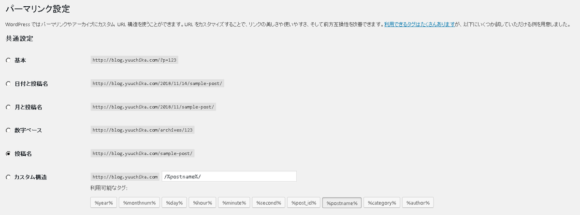
Task: Insert the %monthnum% tag
Action: (139, 203)
